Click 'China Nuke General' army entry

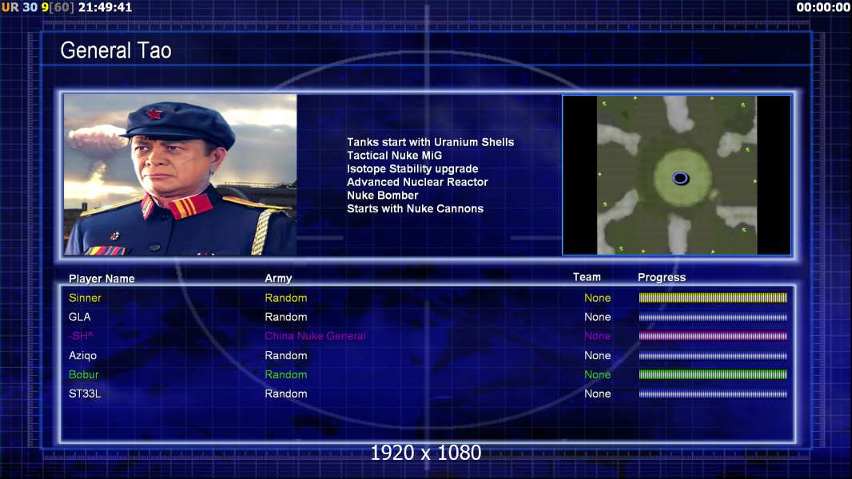[315, 336]
